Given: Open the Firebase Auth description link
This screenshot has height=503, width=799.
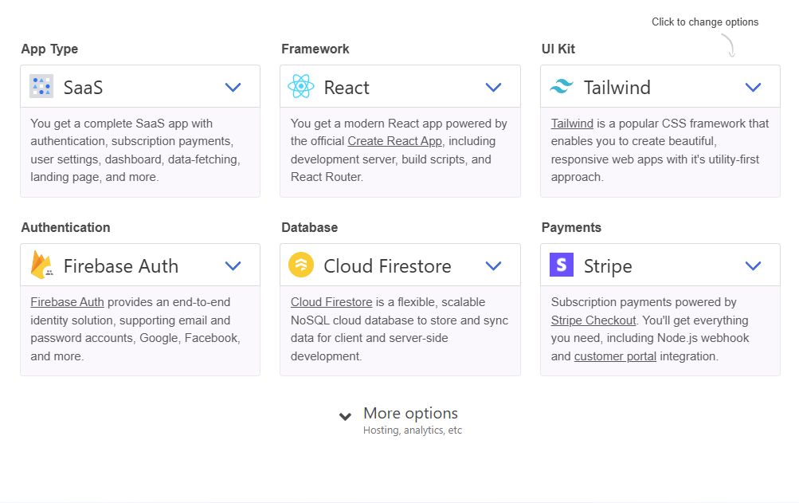Looking at the screenshot, I should tap(67, 302).
